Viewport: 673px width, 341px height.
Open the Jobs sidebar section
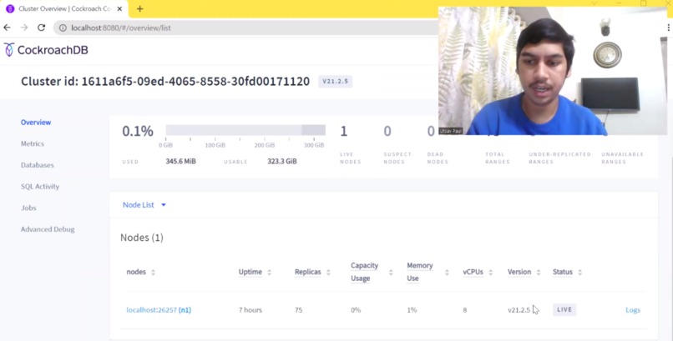28,208
